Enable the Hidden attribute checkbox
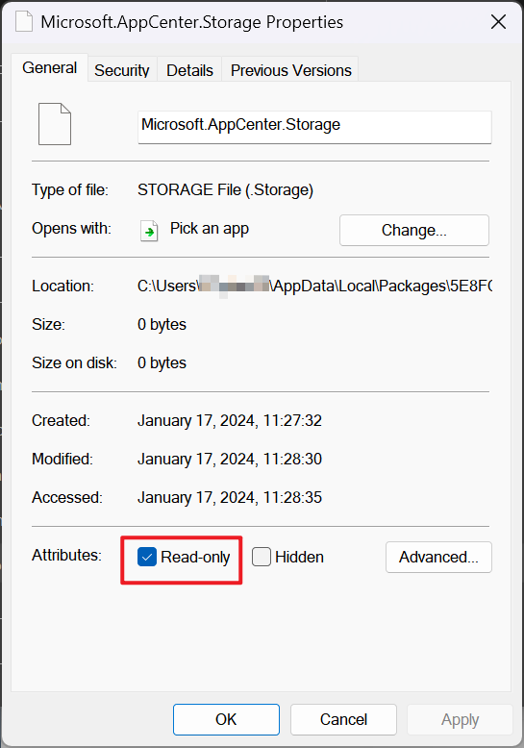The width and height of the screenshot is (524, 748). (262, 557)
